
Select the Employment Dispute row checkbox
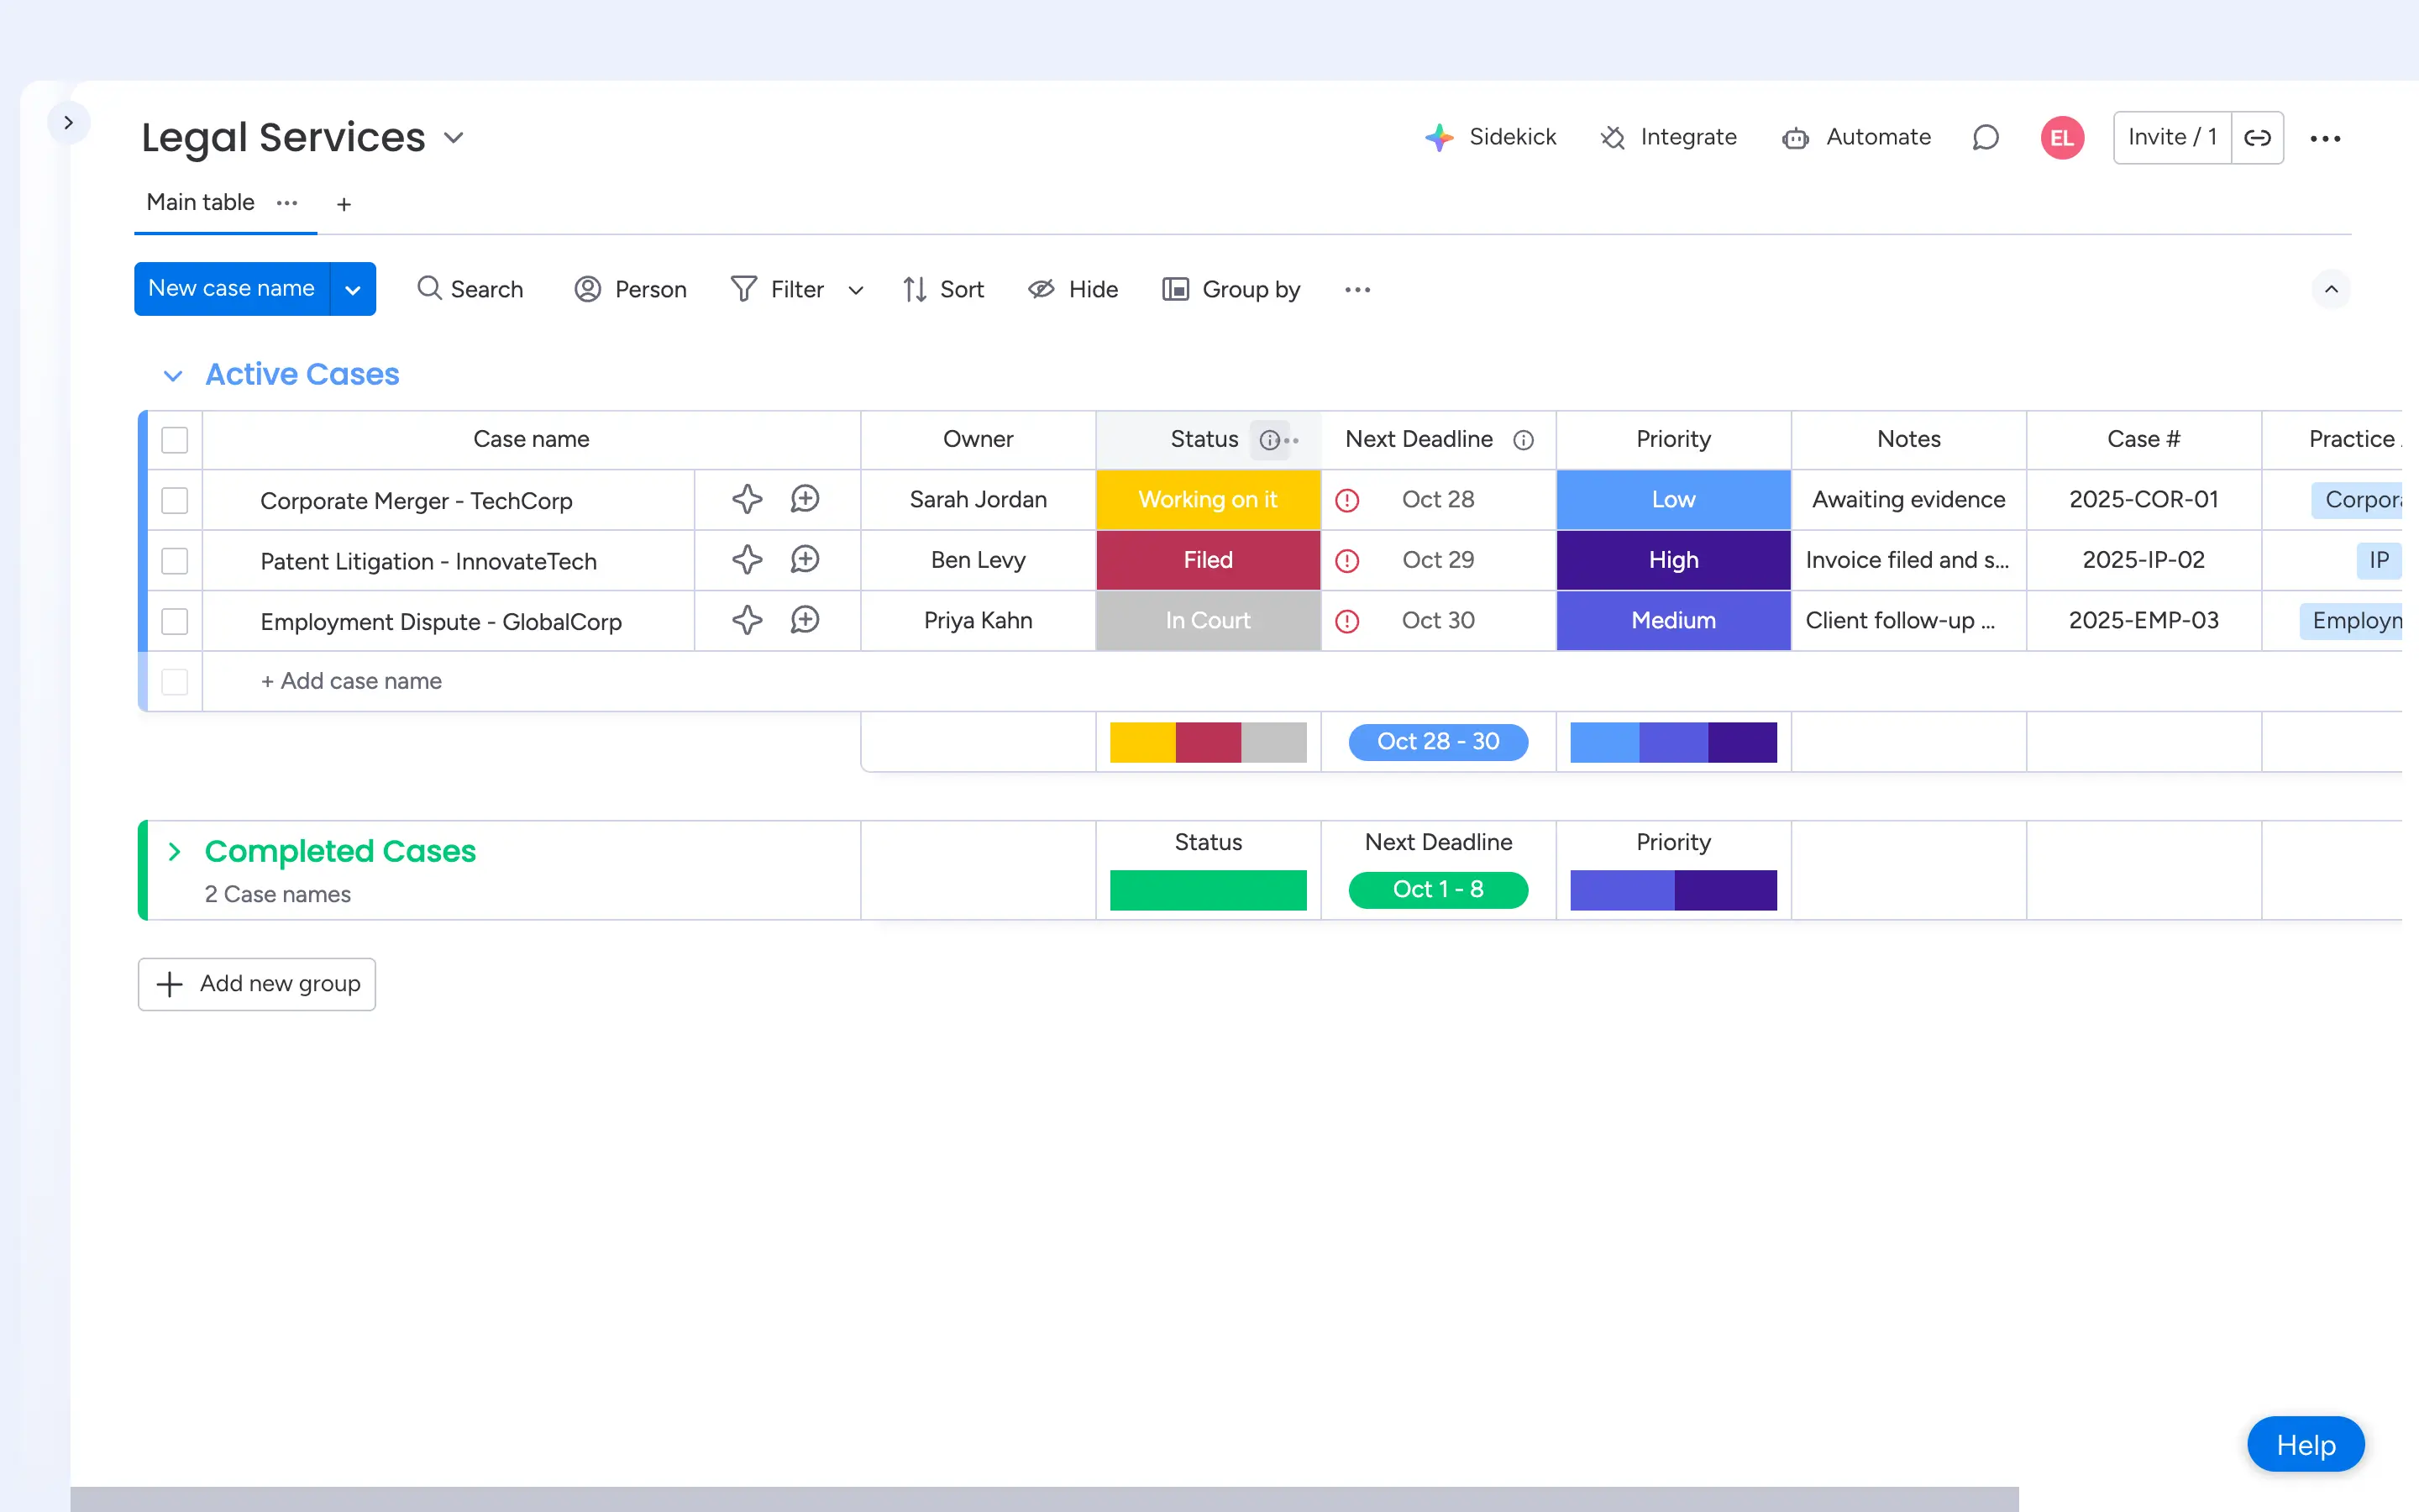[175, 621]
